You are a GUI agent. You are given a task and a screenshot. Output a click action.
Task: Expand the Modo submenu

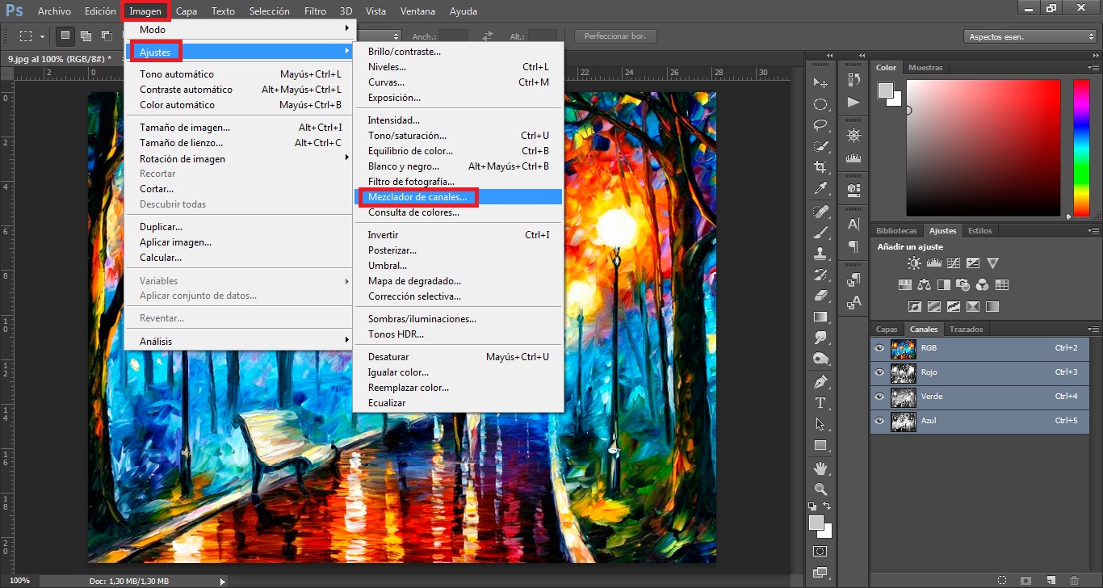point(240,29)
